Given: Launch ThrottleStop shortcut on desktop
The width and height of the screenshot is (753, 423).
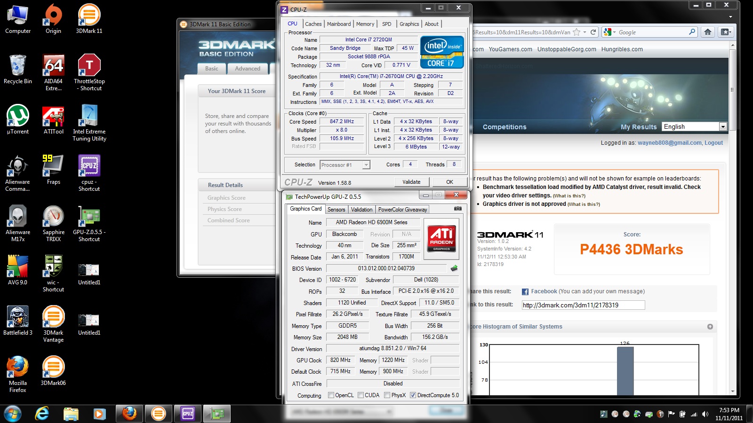Looking at the screenshot, I should click(x=89, y=72).
